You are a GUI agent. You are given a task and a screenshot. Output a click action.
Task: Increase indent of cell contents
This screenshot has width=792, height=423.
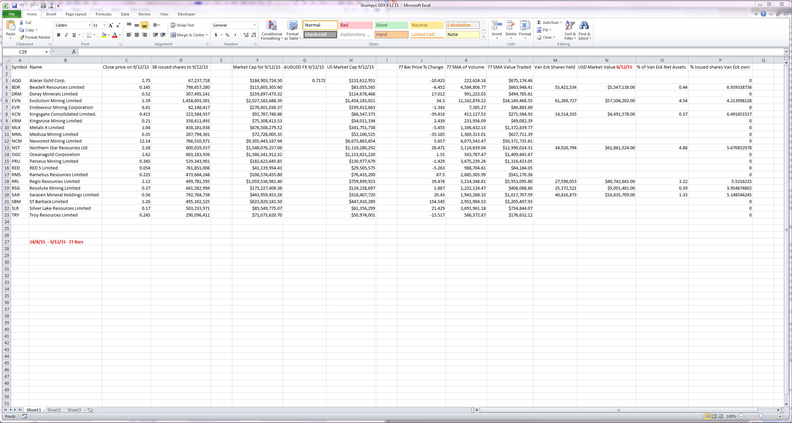pyautogui.click(x=163, y=35)
